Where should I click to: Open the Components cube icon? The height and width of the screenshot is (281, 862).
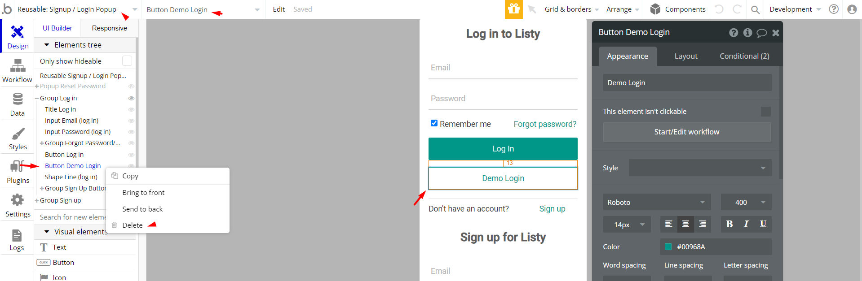click(655, 9)
